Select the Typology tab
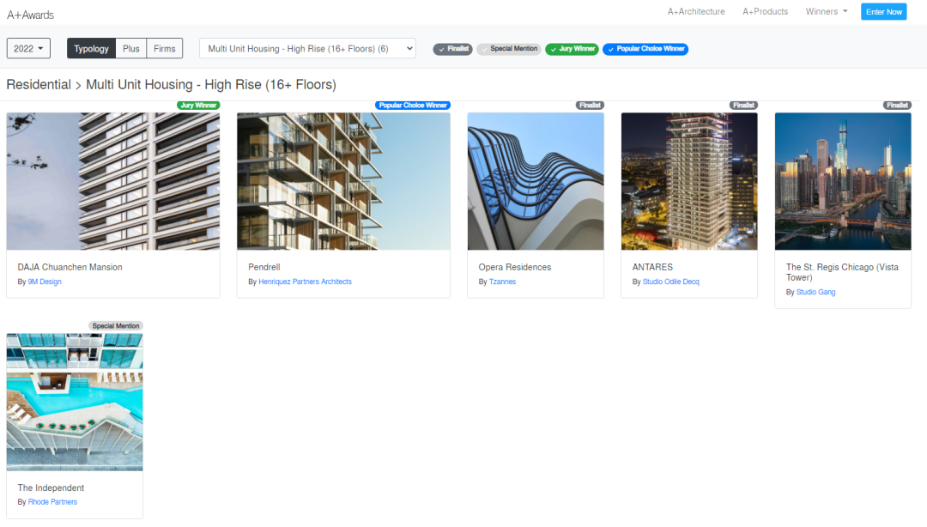 coord(91,49)
